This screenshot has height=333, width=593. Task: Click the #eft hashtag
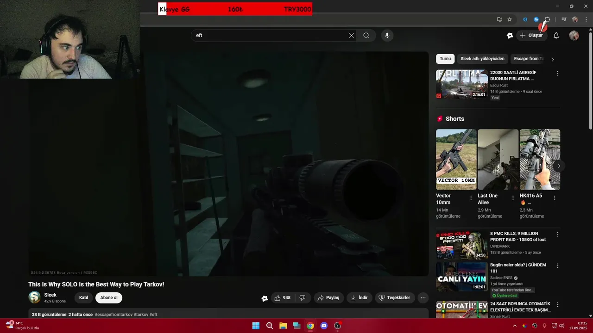coord(153,314)
